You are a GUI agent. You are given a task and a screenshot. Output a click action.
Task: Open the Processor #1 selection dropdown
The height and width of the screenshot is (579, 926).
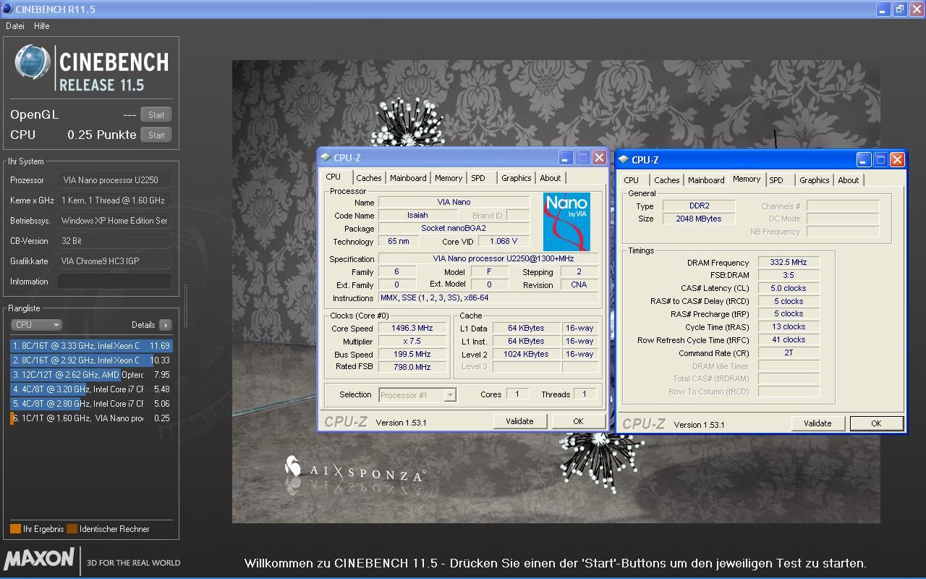point(417,395)
